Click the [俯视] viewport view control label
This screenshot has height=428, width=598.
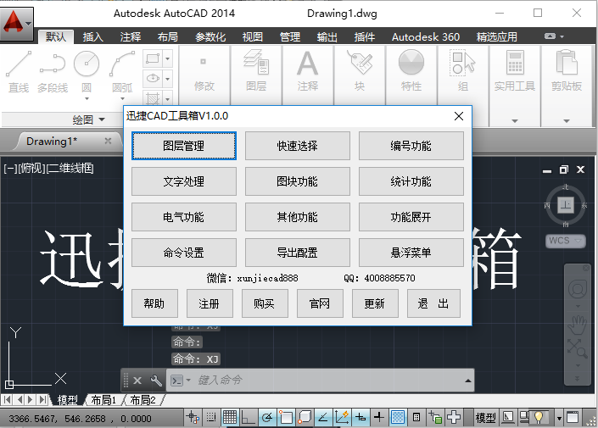[x=31, y=168]
